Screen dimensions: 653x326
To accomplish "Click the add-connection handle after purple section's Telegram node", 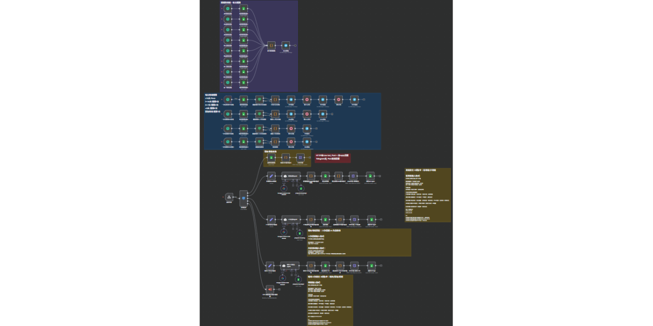I will [295, 45].
